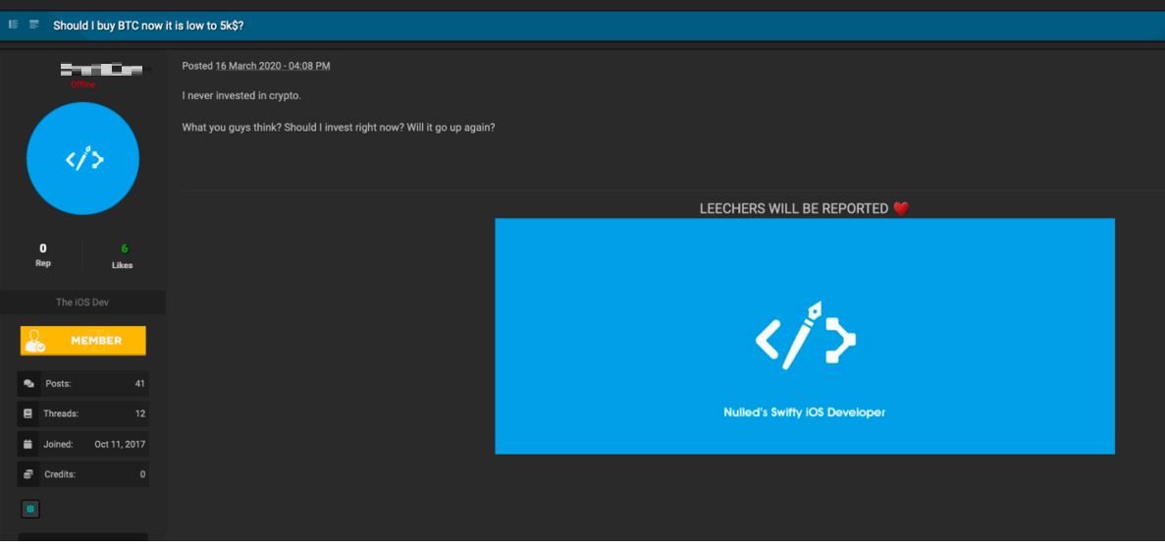Click the blurred username above the avatar
The image size is (1165, 547).
click(x=101, y=70)
